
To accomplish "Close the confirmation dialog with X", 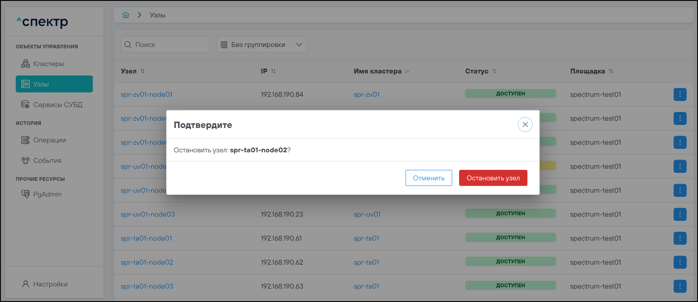I will pyautogui.click(x=525, y=125).
